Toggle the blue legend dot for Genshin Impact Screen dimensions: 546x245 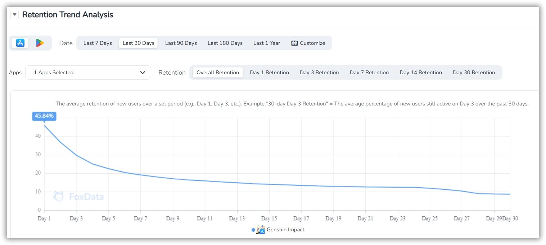click(253, 230)
